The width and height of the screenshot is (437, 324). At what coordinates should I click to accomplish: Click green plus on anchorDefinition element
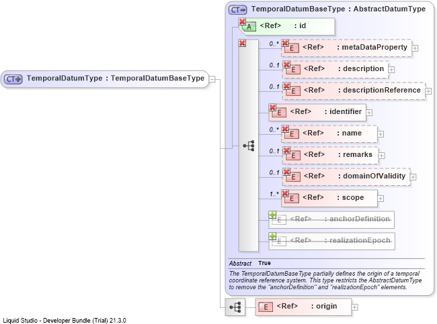[272, 215]
